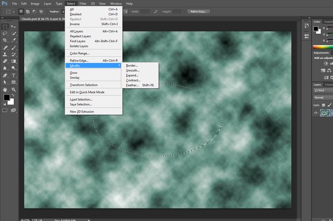Screen dimensions: 333x221
Task: Open the Image menu
Action: 35,4
